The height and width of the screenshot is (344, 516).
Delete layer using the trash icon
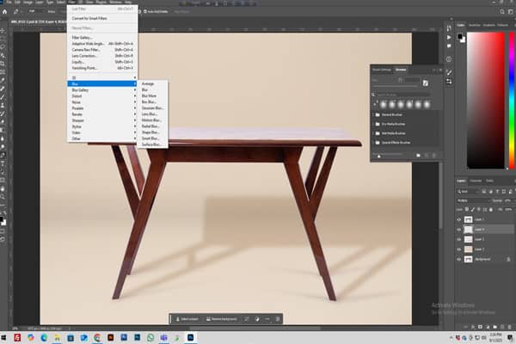tap(509, 327)
